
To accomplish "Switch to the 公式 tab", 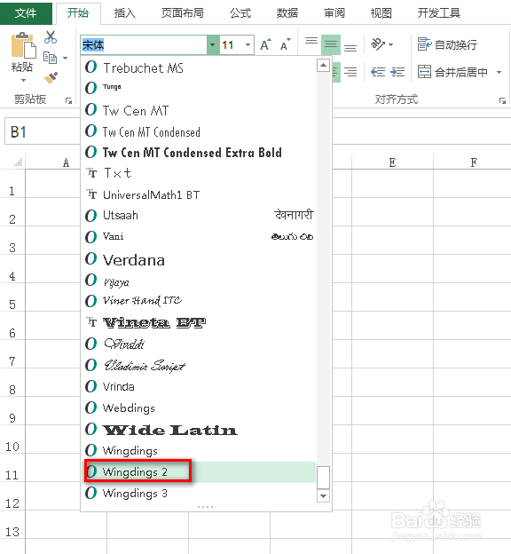I will coord(240,13).
